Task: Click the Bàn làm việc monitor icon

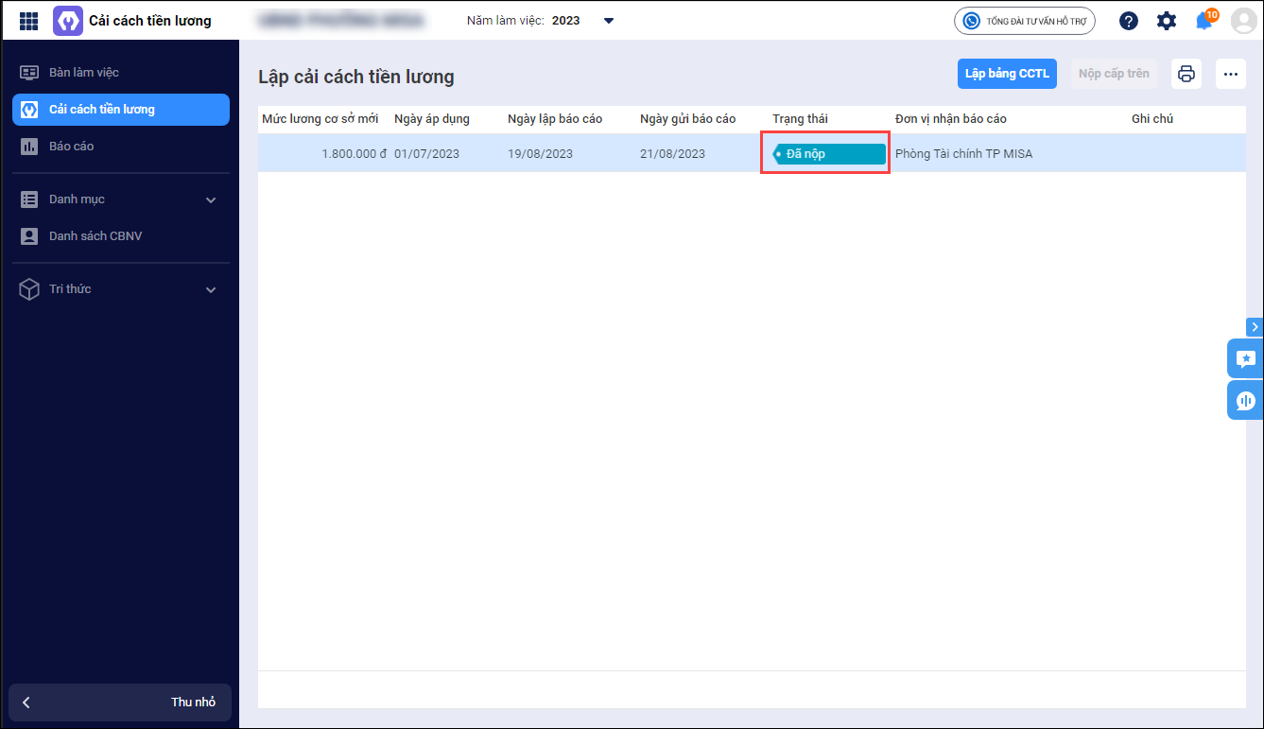Action: click(x=29, y=72)
